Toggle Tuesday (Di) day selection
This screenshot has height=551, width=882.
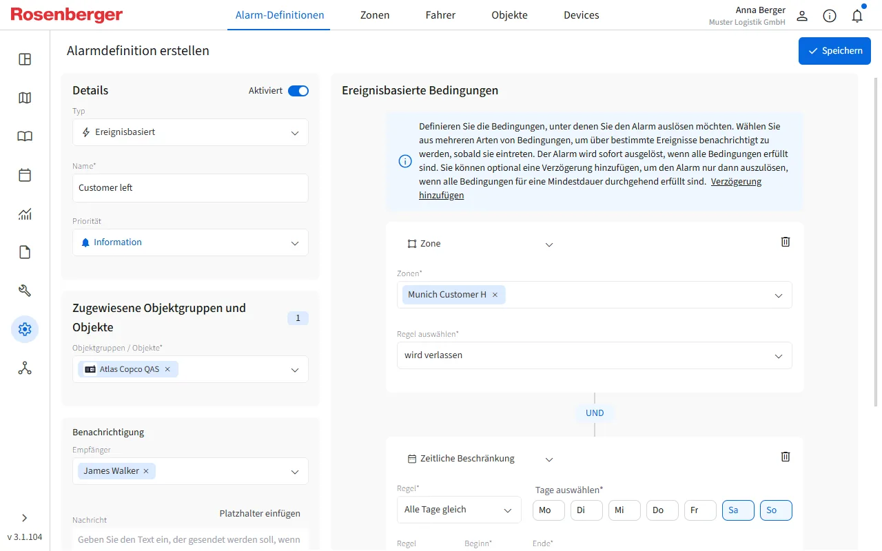coord(586,510)
